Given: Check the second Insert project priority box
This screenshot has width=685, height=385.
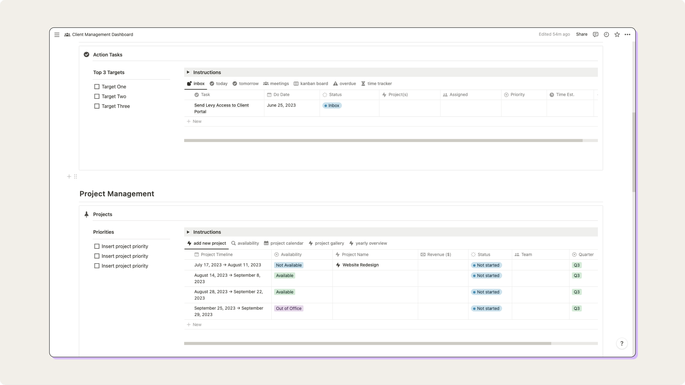Looking at the screenshot, I should [97, 256].
